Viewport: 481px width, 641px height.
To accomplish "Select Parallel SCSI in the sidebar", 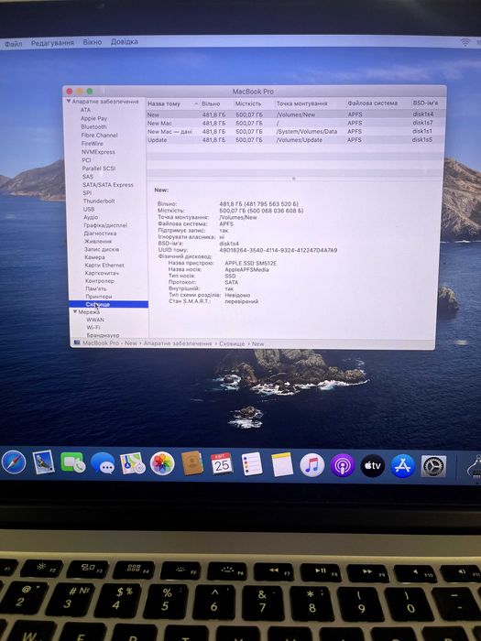I will point(99,168).
